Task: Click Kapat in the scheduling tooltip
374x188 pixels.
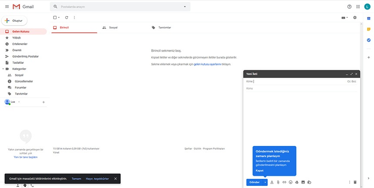Action: pyautogui.click(x=260, y=171)
